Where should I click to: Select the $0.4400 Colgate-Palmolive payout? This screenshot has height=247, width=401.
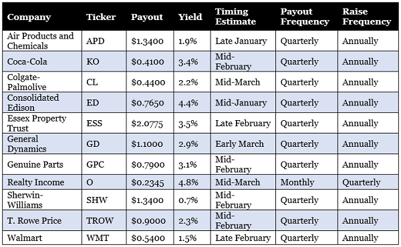point(148,82)
